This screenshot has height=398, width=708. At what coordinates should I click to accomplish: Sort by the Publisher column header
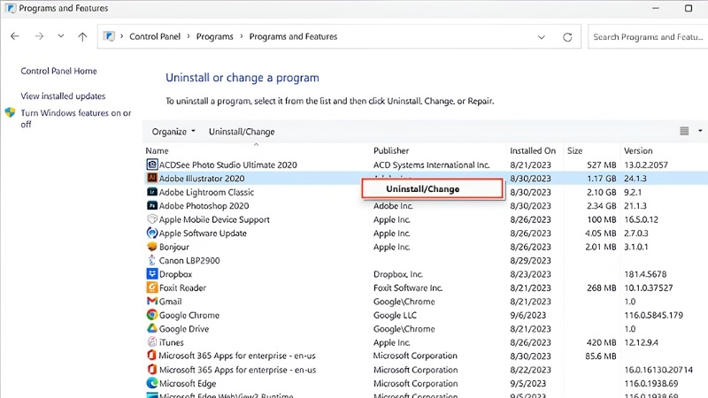pos(391,150)
